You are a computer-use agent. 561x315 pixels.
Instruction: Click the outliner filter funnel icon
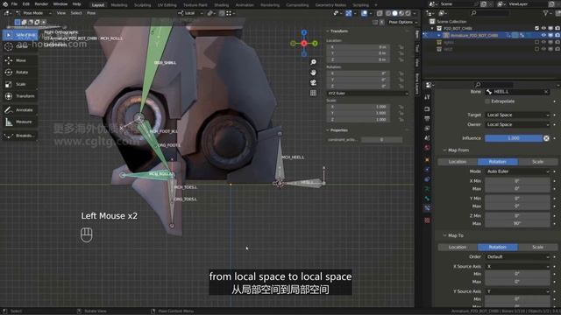(545, 13)
